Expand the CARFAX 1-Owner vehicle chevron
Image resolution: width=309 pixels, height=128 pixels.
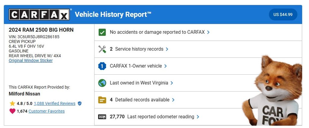pos(166,66)
